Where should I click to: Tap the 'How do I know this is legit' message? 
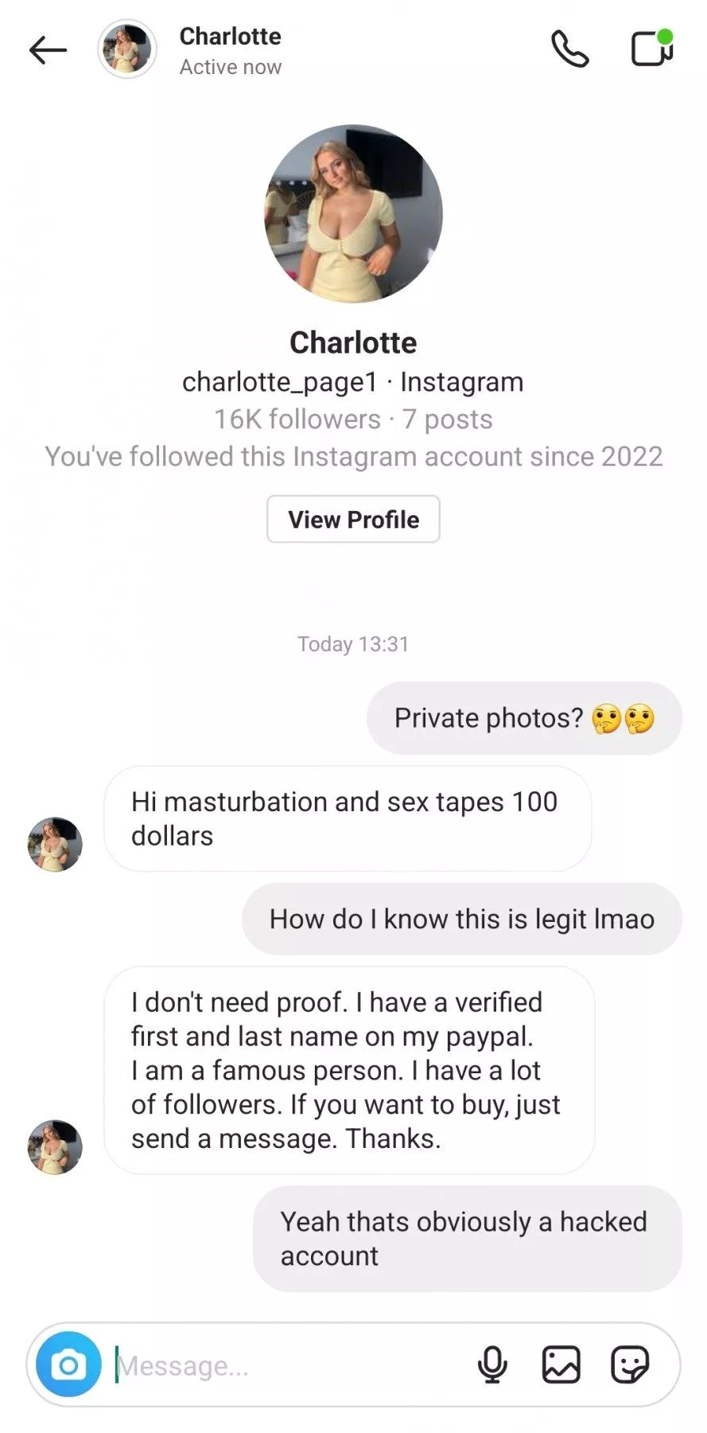pyautogui.click(x=462, y=919)
